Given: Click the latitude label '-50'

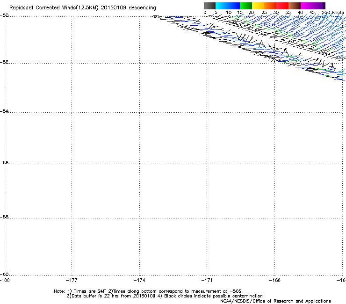Looking at the screenshot, I should 4,15.
